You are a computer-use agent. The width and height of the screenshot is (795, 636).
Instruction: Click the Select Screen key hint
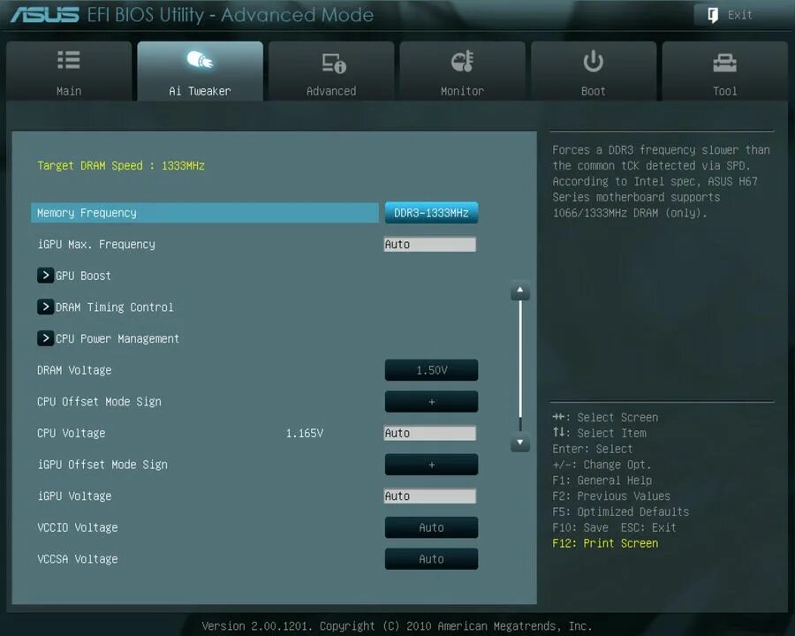click(x=605, y=418)
